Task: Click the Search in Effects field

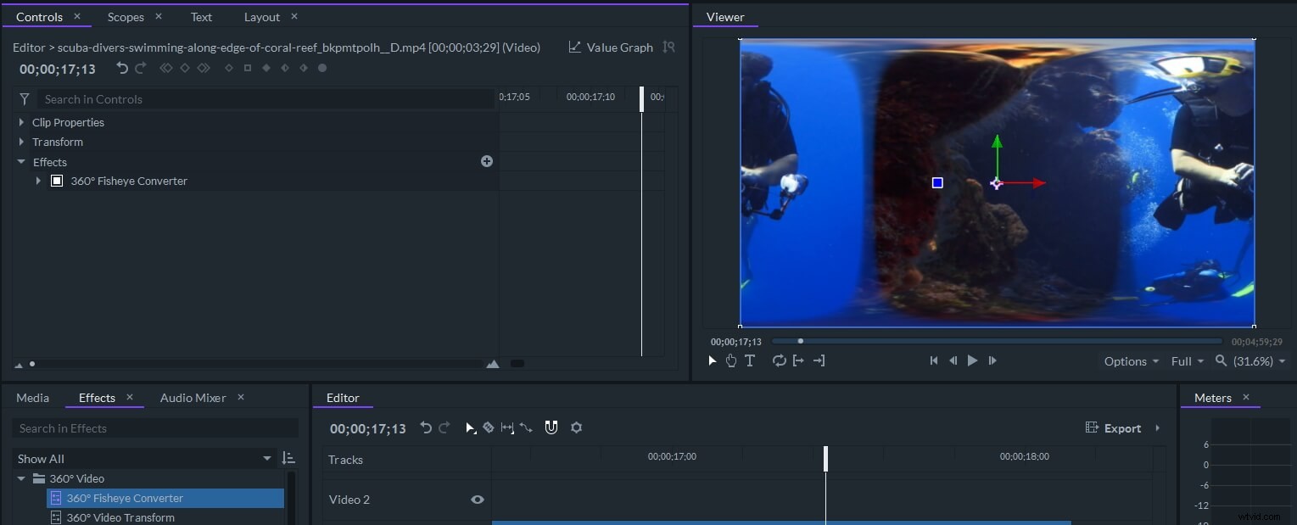Action: pyautogui.click(x=155, y=428)
